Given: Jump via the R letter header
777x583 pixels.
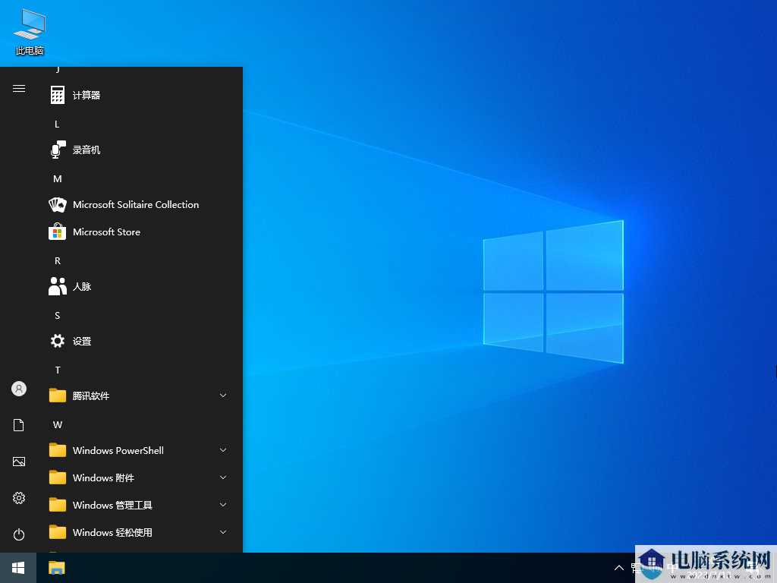Looking at the screenshot, I should [58, 261].
